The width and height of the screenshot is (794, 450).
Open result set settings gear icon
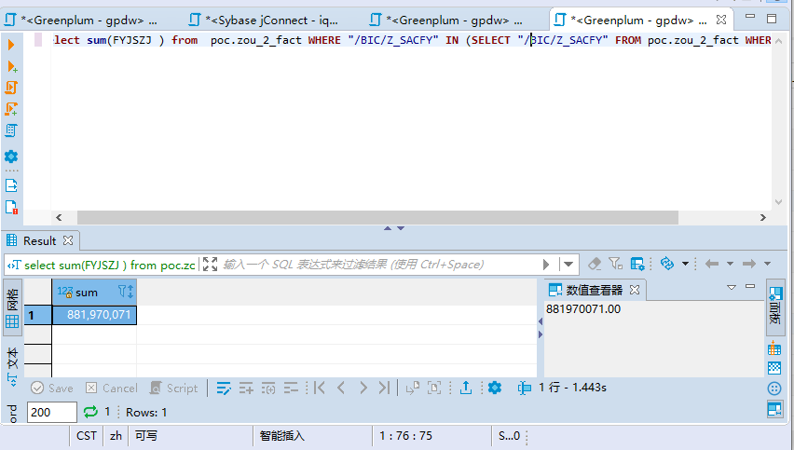coord(495,389)
